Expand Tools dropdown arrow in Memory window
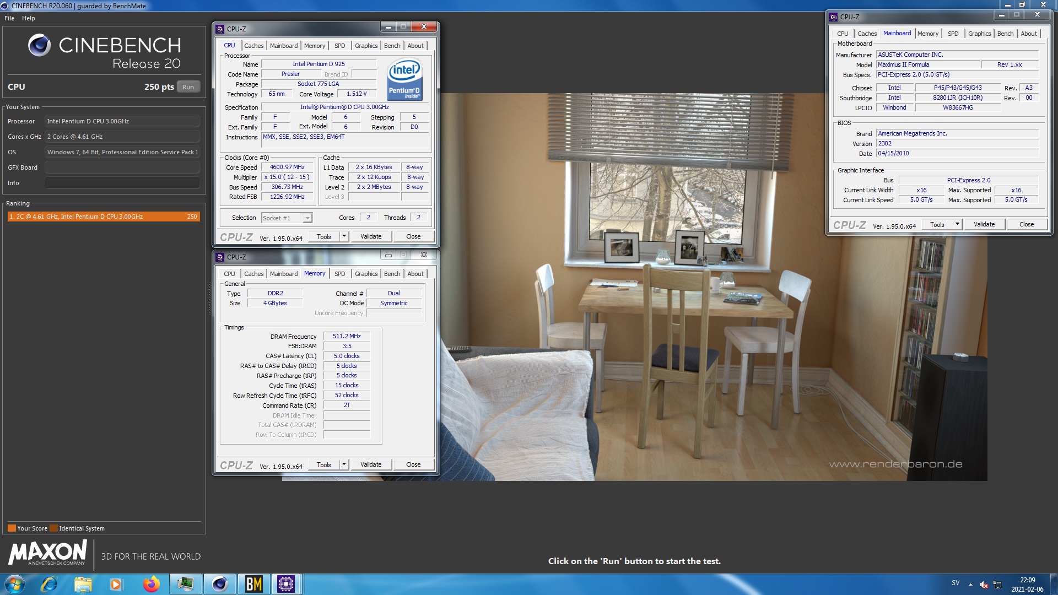 coord(344,464)
